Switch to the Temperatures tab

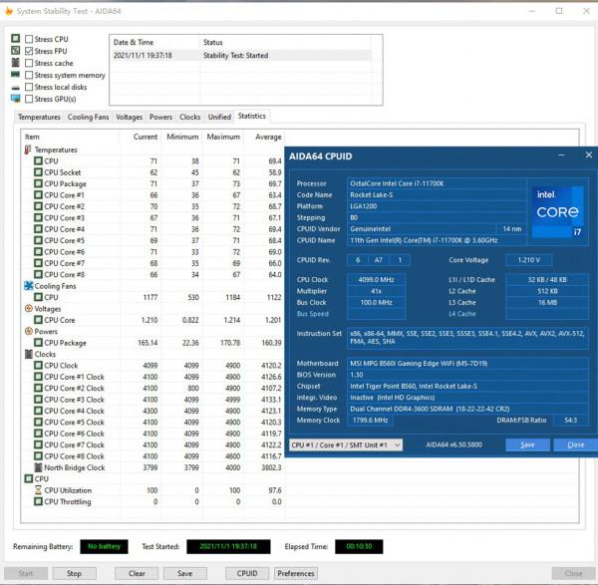click(39, 117)
